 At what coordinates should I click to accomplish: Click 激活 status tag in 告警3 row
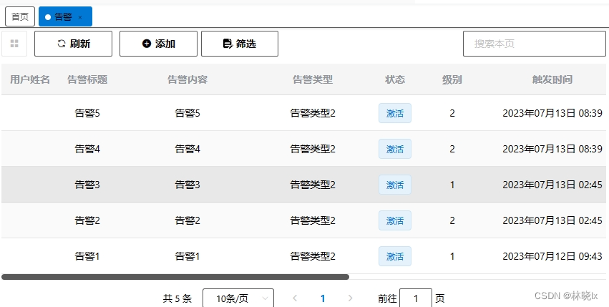click(x=395, y=185)
